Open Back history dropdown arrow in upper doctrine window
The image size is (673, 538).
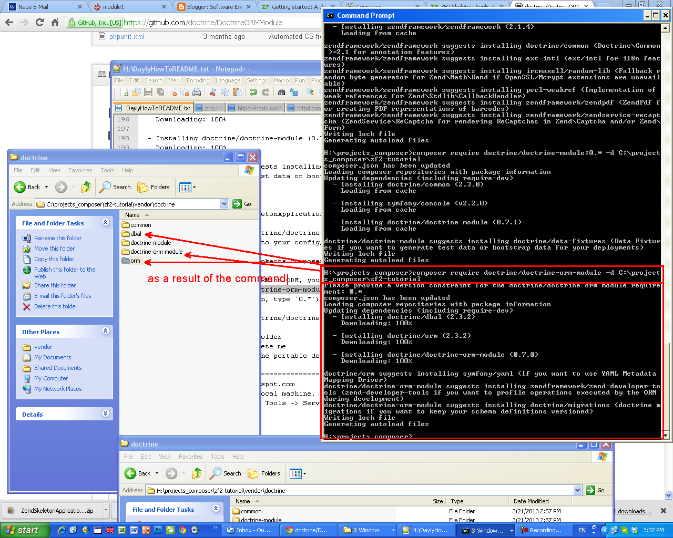46,187
